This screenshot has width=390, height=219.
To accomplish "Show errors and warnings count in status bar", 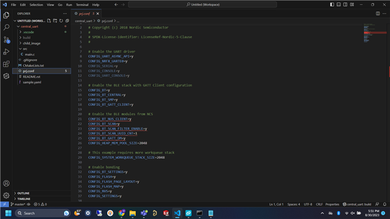I will coord(40,204).
